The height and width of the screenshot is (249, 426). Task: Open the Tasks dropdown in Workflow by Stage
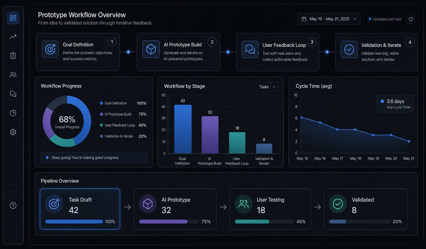[267, 87]
